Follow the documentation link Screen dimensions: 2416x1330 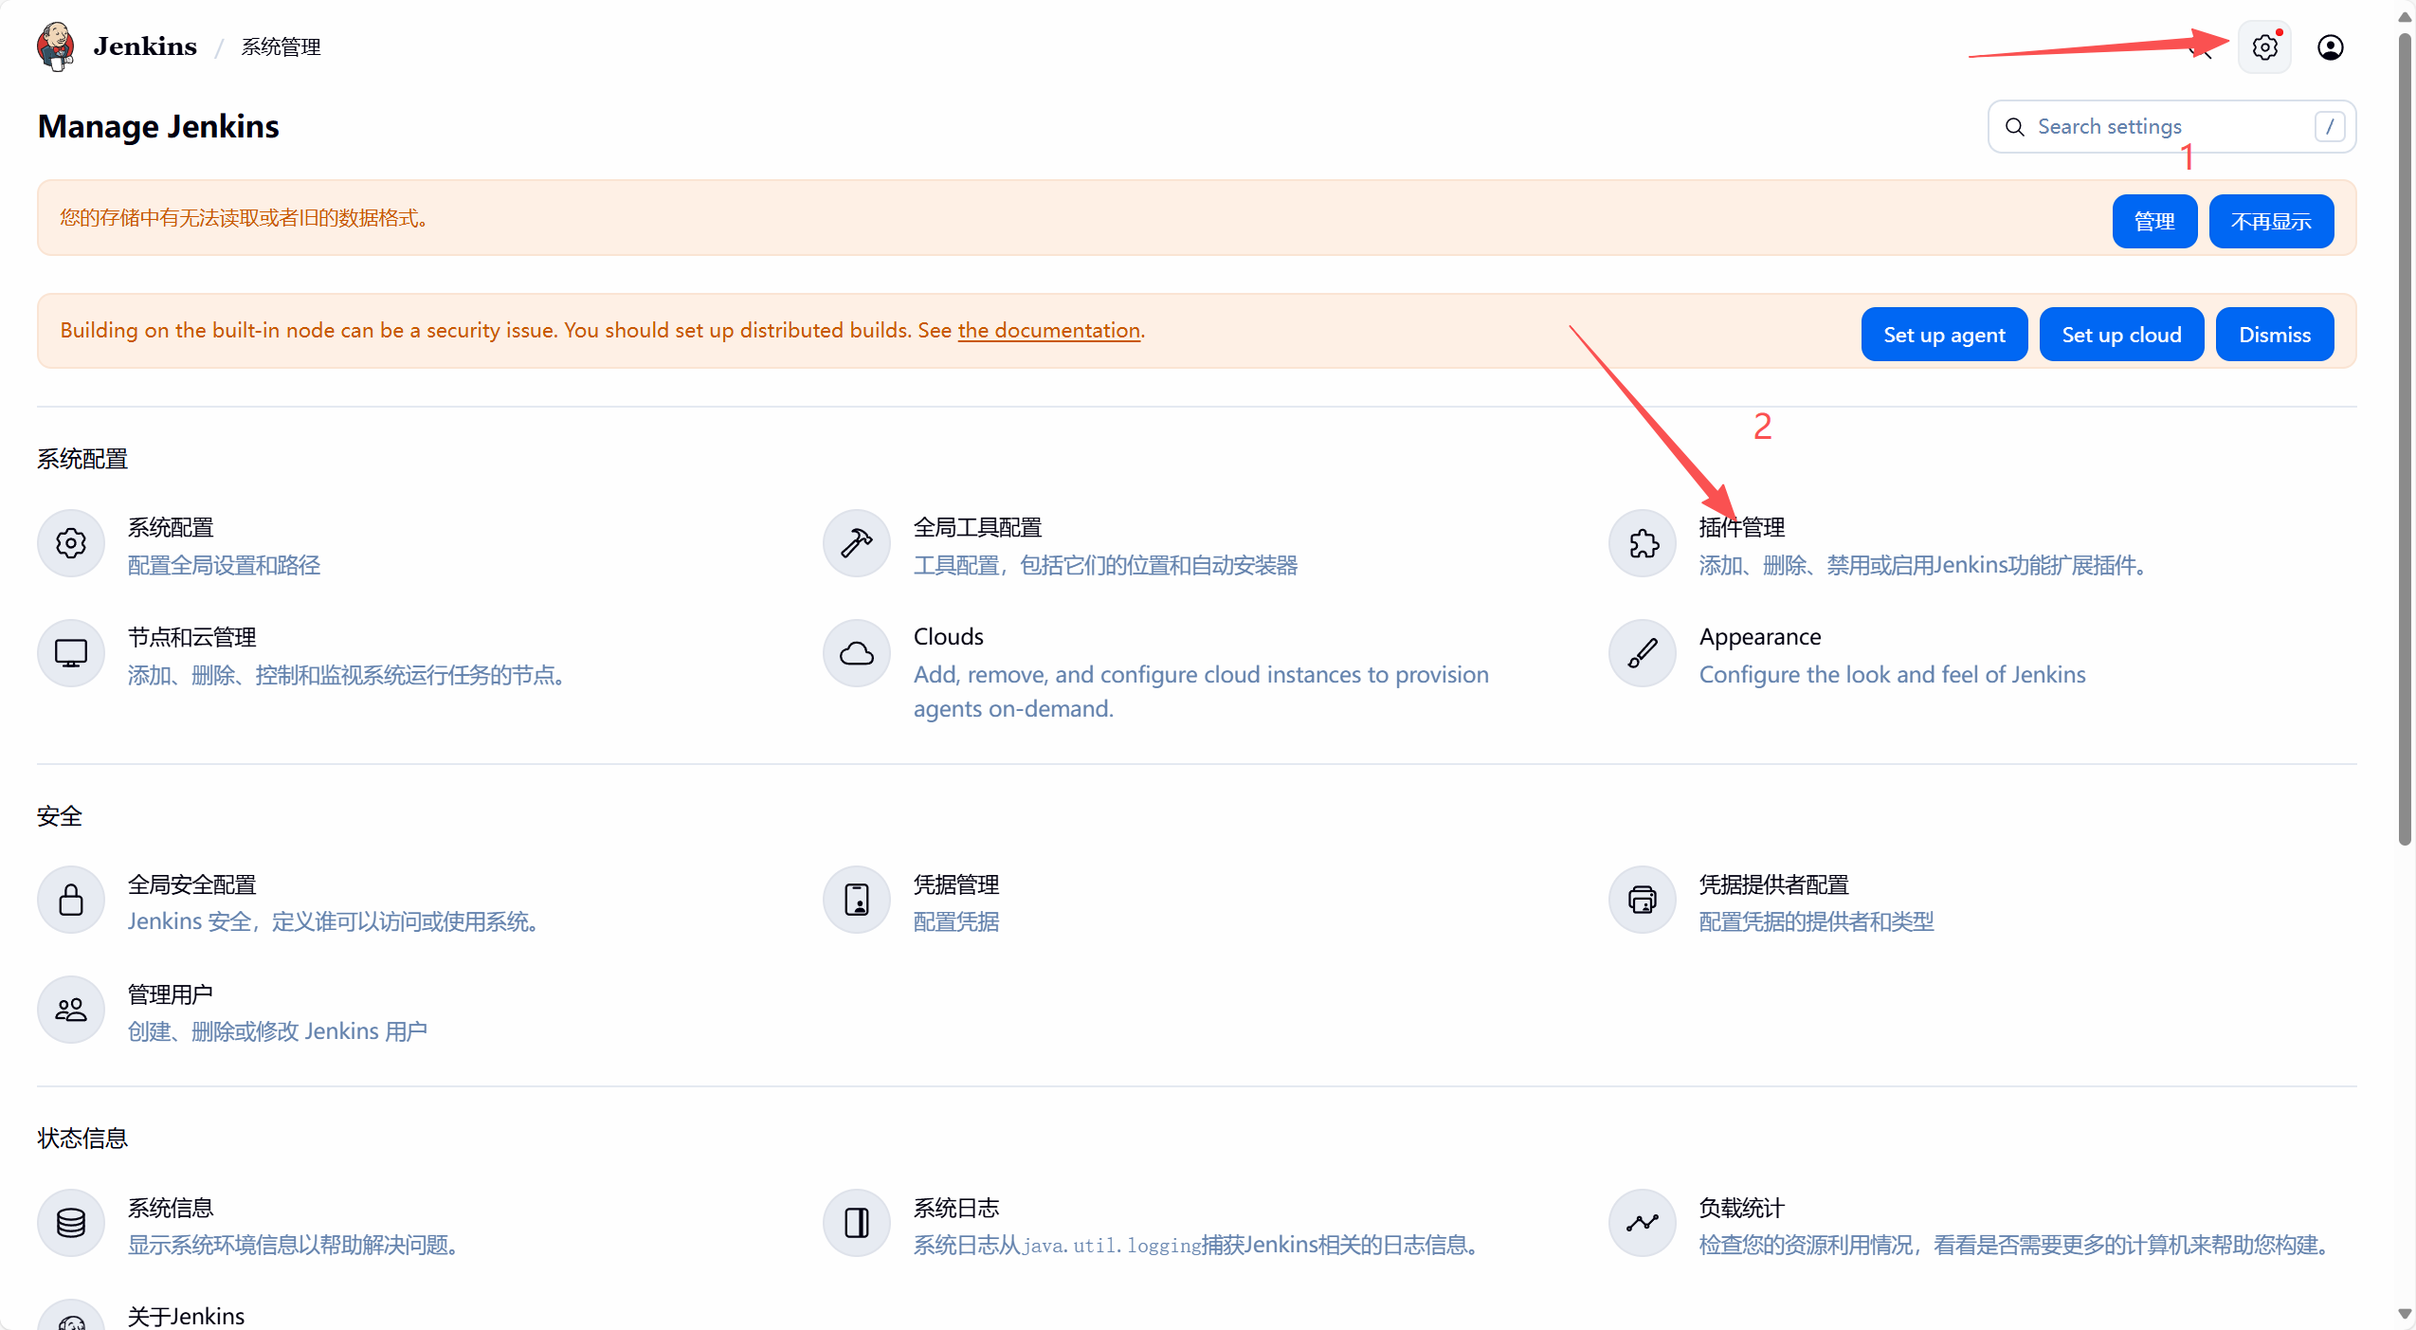point(1048,331)
